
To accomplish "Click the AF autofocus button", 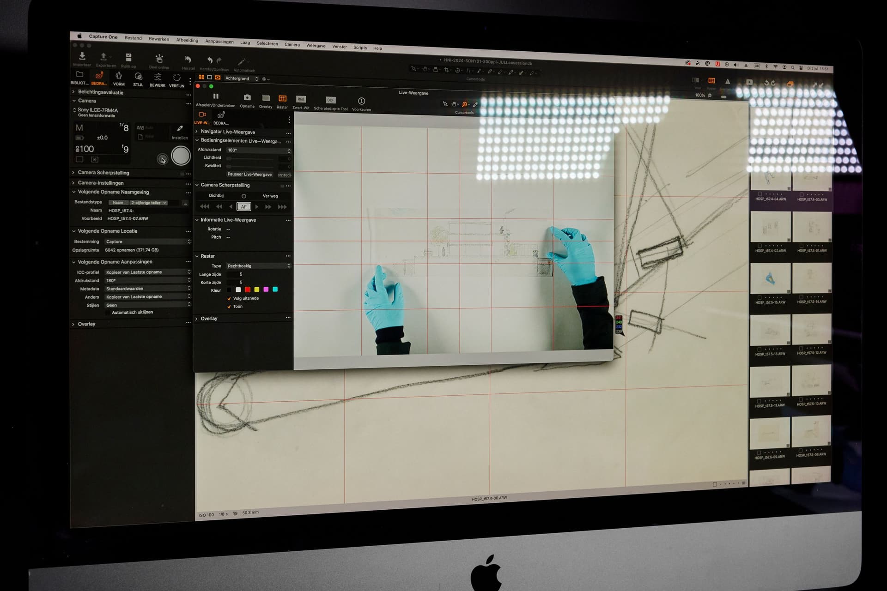I will [x=243, y=206].
